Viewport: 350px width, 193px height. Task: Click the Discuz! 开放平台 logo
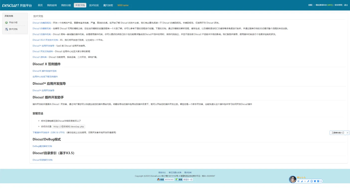17,5
